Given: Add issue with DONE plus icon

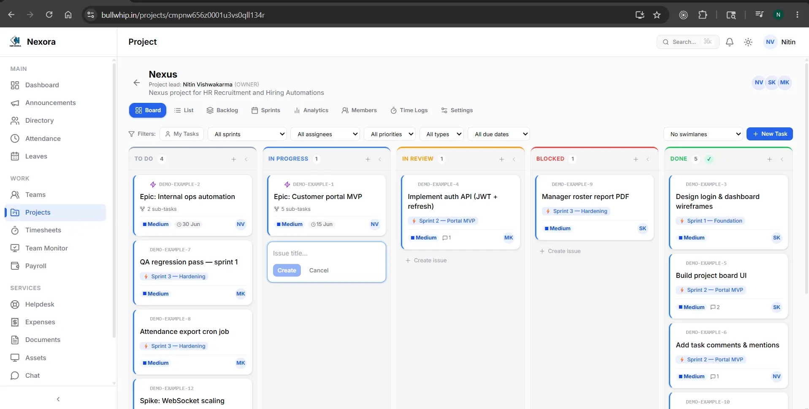Looking at the screenshot, I should 770,159.
